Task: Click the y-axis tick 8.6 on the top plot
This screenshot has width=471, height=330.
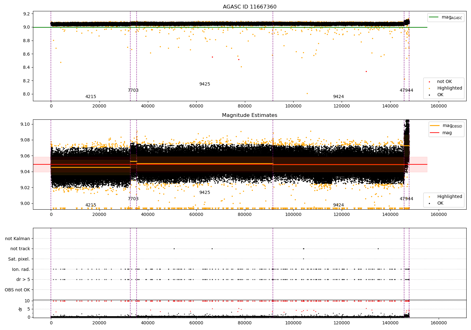Action: coord(26,54)
